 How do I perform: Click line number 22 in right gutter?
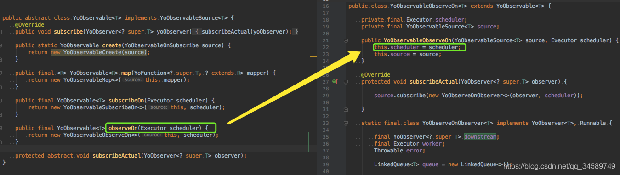(x=326, y=47)
